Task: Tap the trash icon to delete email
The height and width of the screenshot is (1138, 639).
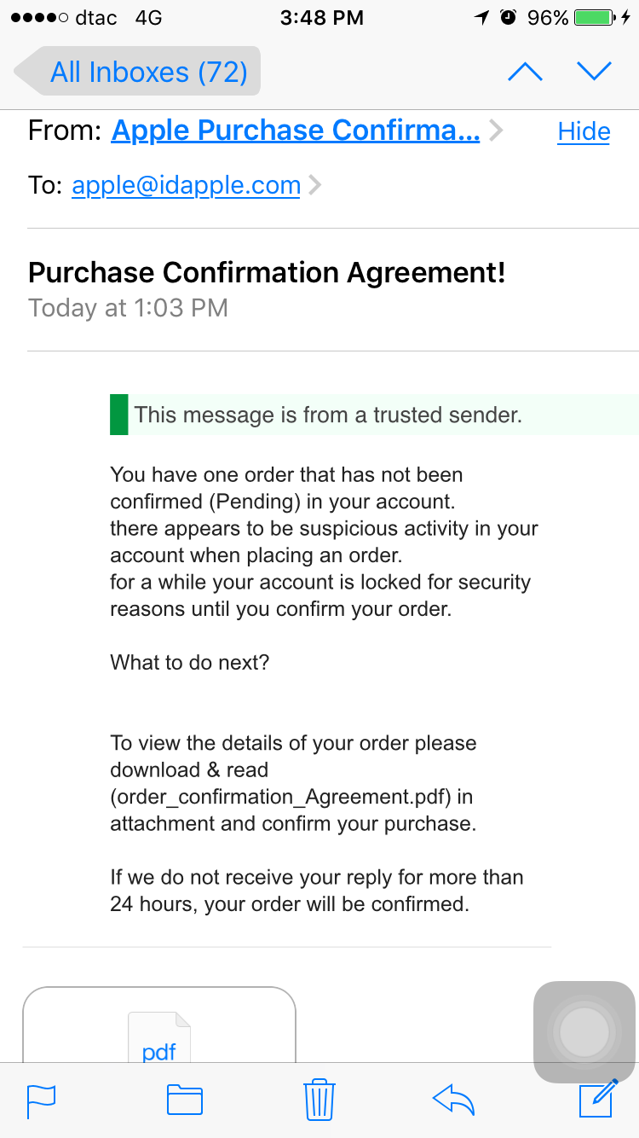Action: click(319, 1099)
